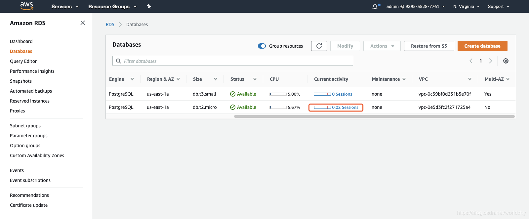
Task: Open Certificate update in the sidebar
Action: click(x=29, y=205)
